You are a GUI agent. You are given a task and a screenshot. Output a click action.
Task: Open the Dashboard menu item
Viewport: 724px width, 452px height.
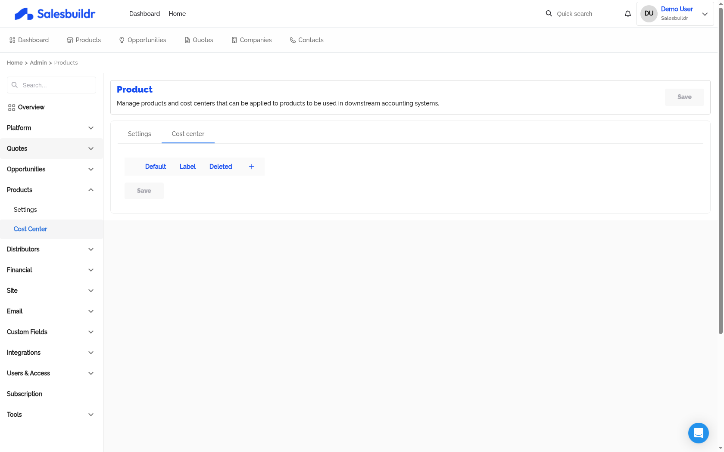click(x=144, y=13)
